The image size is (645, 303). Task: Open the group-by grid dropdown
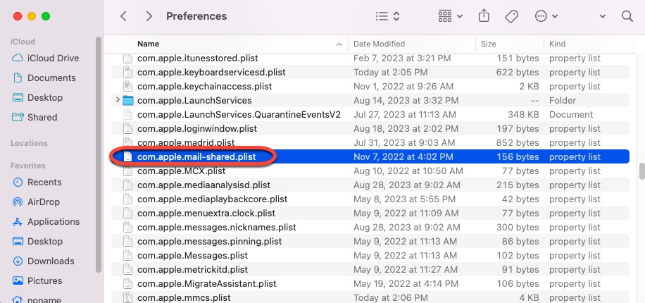(x=450, y=16)
